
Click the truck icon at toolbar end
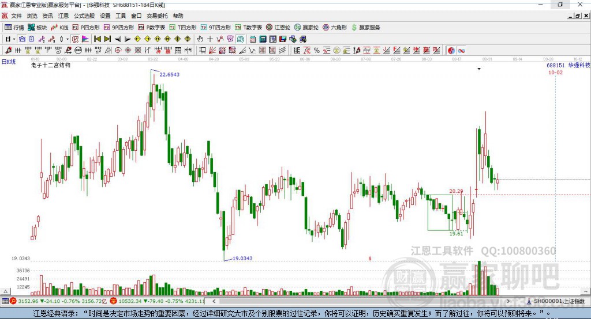click(x=303, y=39)
